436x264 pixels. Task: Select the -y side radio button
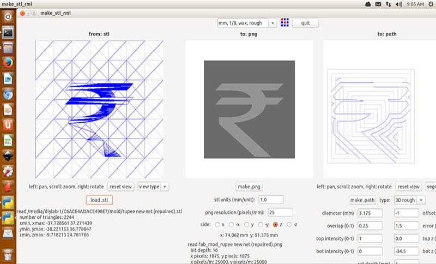pos(261,225)
